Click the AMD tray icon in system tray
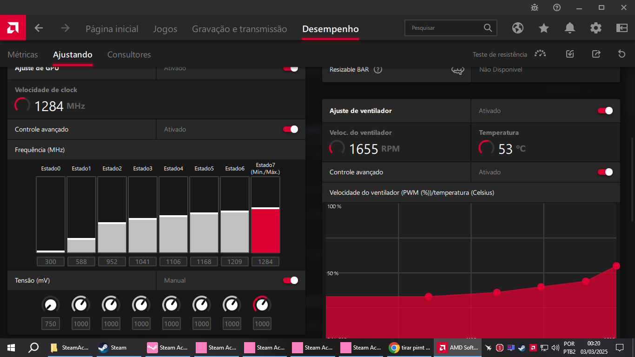 [534, 348]
